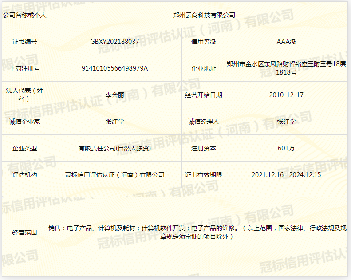The image size is (351, 280).
Task: Click the 证书编号 label cell
Action: tap(24, 42)
